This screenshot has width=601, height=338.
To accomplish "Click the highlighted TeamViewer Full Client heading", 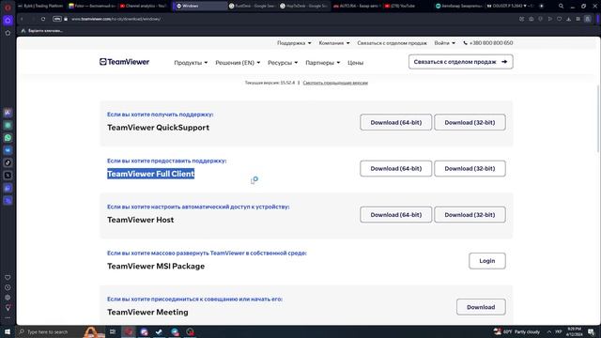I will [150, 174].
